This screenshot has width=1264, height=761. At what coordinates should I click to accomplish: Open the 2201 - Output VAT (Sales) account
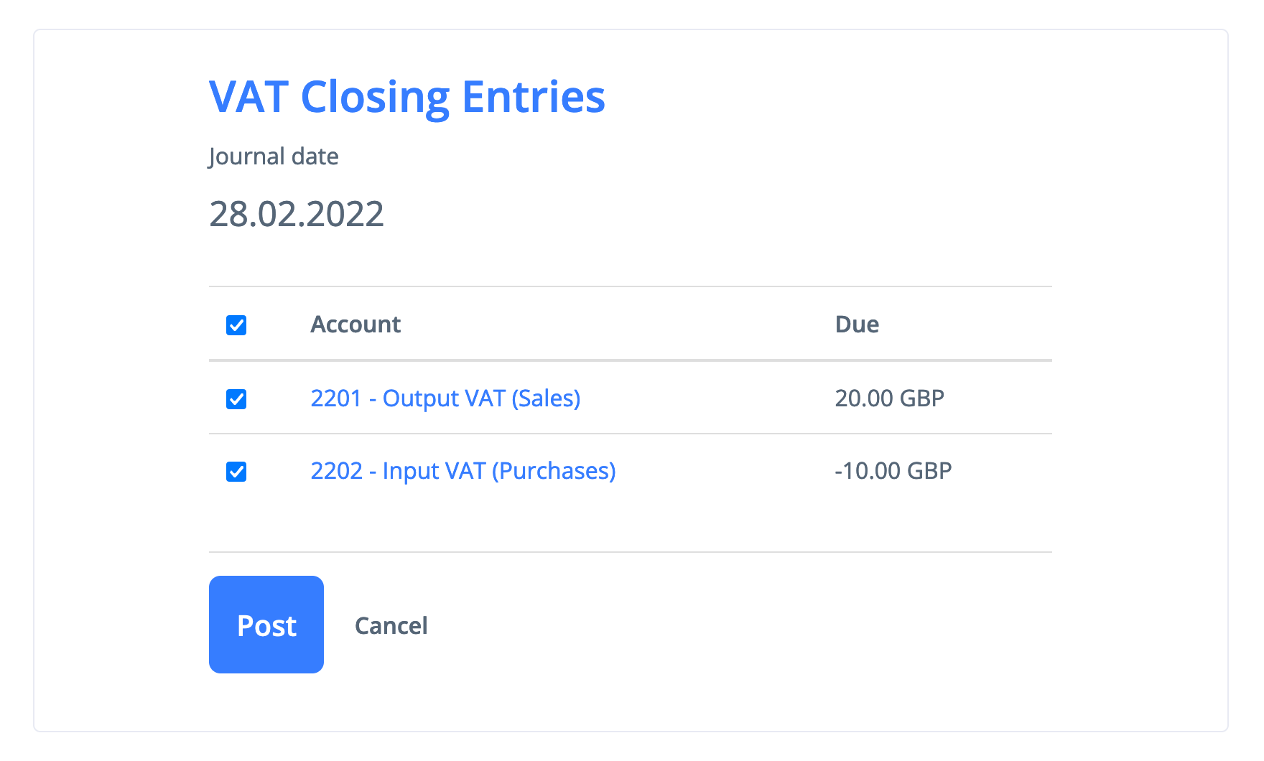tap(445, 398)
